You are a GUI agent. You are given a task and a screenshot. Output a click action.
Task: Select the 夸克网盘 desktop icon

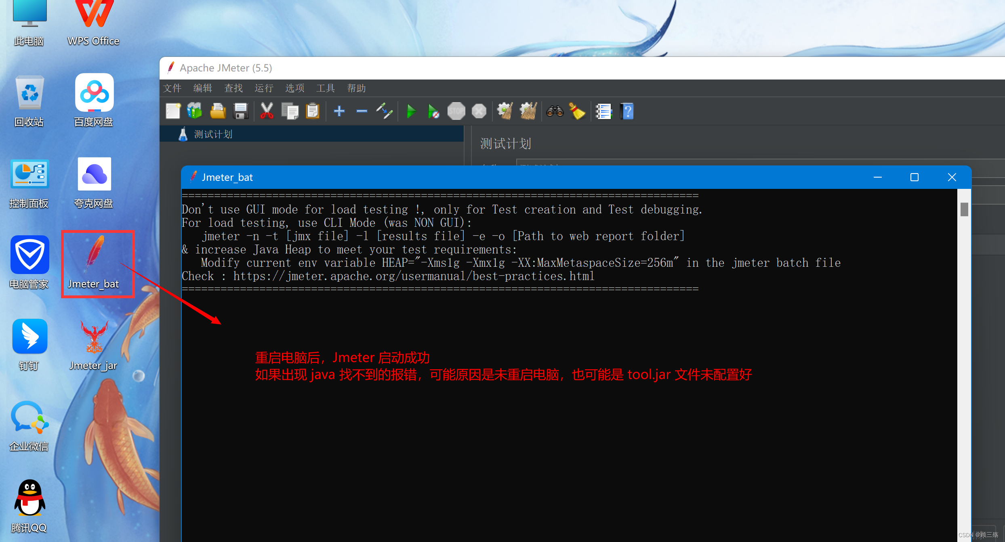coord(94,182)
